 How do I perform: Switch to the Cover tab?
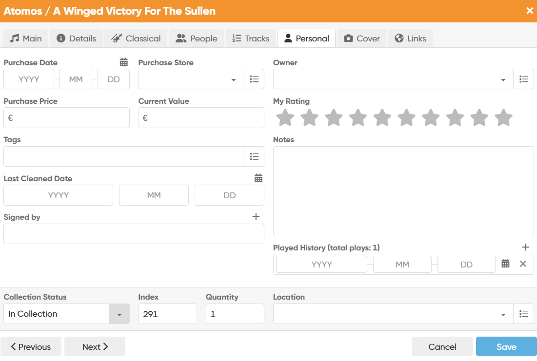[x=361, y=38]
